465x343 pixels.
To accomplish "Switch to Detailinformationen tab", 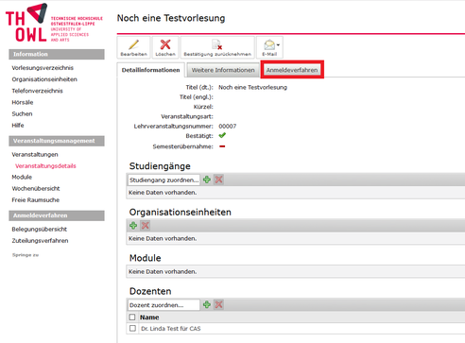I will 150,70.
